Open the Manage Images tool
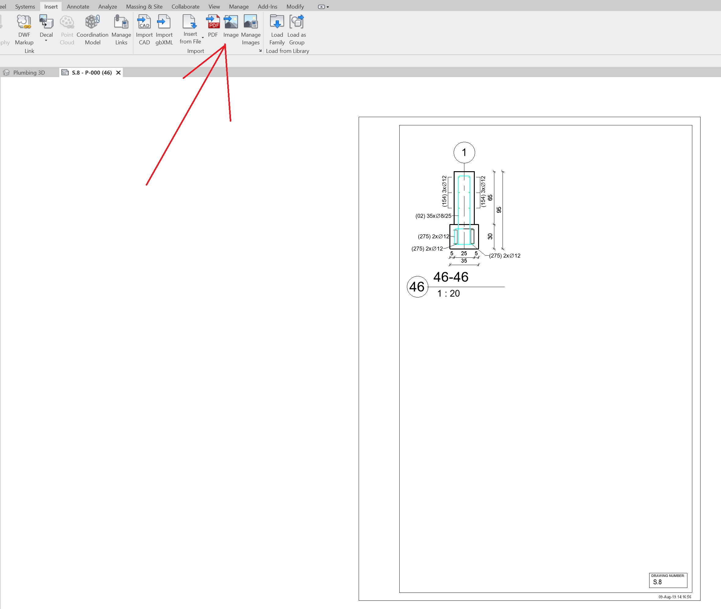This screenshot has width=721, height=609. (x=251, y=29)
